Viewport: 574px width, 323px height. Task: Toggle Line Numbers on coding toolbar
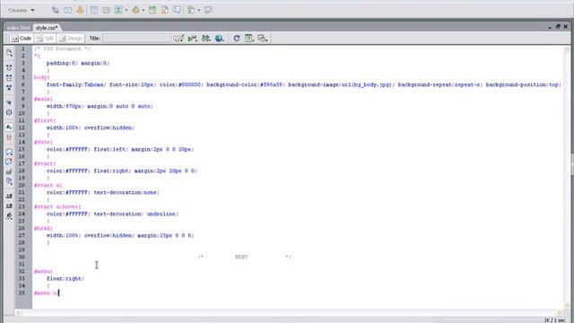9,127
